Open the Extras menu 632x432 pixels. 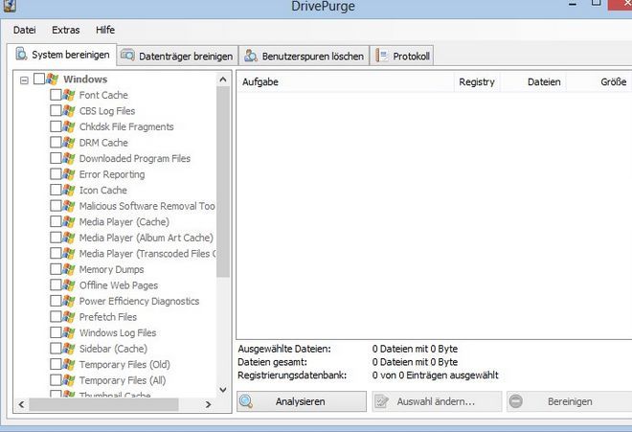(66, 30)
